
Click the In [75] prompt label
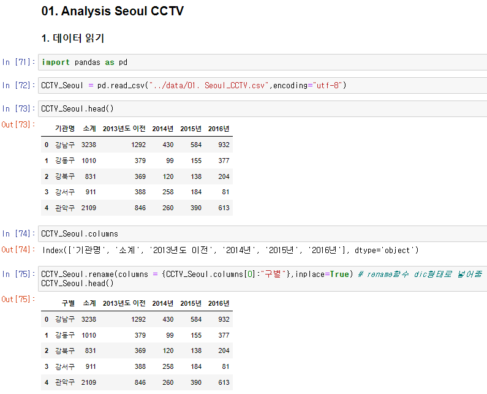click(18, 274)
